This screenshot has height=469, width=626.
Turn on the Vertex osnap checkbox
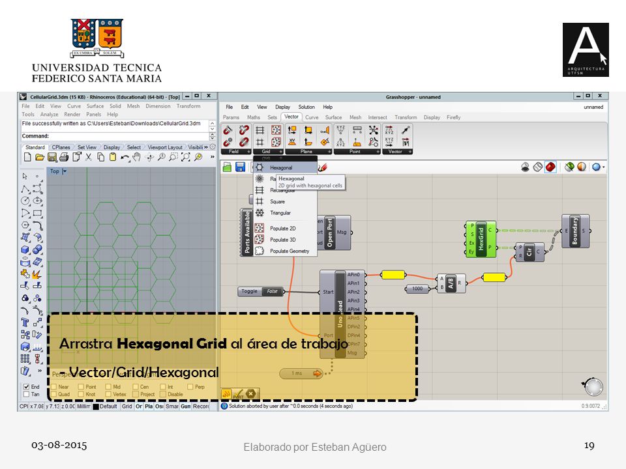(108, 395)
